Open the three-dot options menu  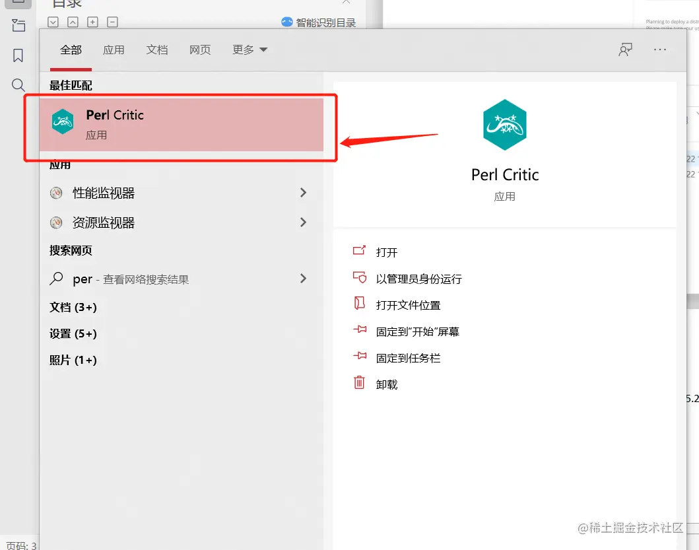point(660,50)
